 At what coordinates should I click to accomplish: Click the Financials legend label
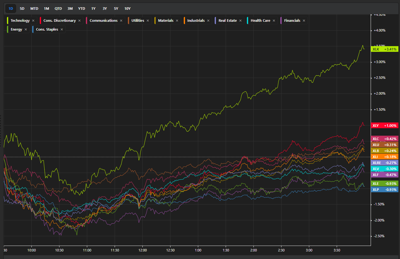[x=292, y=21]
